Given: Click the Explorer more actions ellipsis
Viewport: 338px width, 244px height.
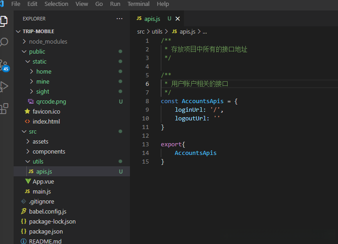Looking at the screenshot, I should tap(119, 19).
